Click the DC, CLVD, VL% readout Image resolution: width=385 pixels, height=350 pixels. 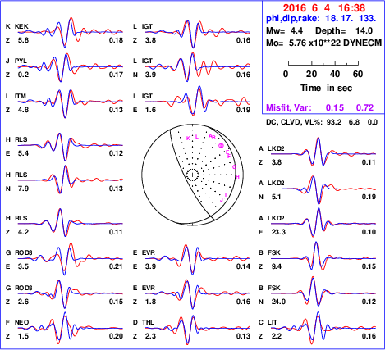pyautogui.click(x=322, y=122)
